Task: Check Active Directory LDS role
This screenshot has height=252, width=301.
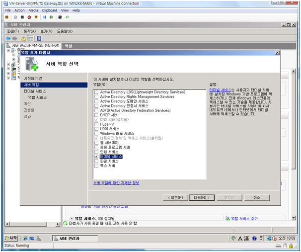Action: click(96, 92)
